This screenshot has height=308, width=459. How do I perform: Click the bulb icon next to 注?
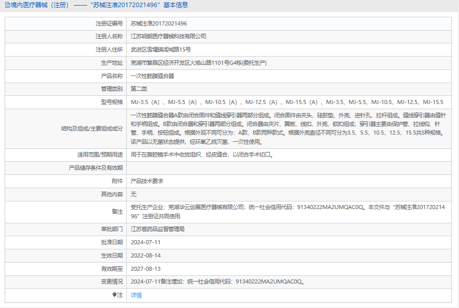[x=114, y=295]
